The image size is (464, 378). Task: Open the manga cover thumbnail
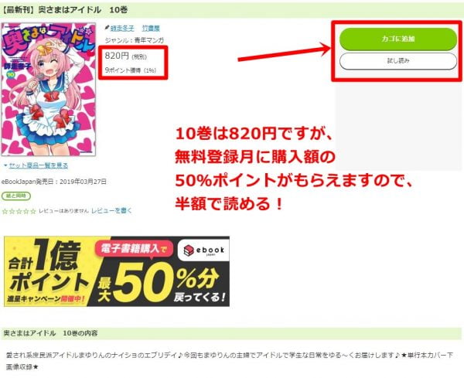pyautogui.click(x=49, y=90)
